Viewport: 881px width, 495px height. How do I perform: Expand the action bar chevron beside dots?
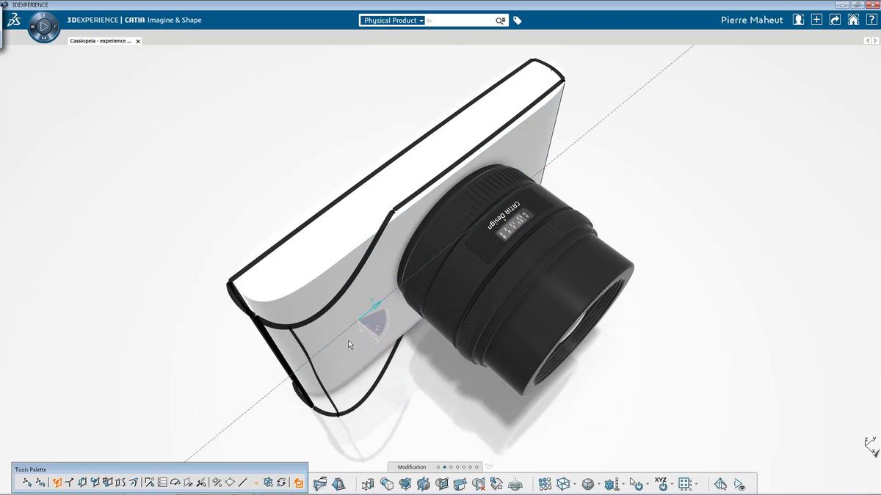pos(489,467)
